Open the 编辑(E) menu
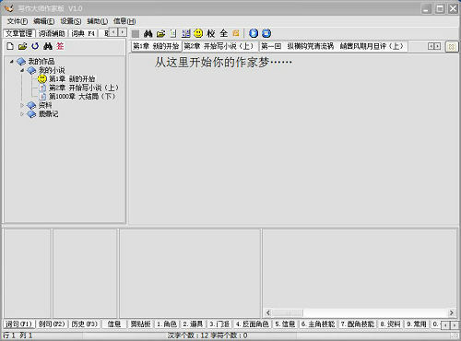This screenshot has height=341, width=461. [44, 21]
